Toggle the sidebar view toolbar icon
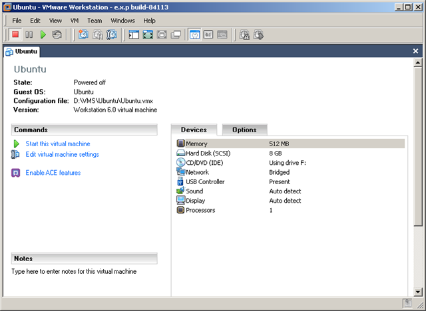Image resolution: width=426 pixels, height=311 pixels. pyautogui.click(x=134, y=35)
